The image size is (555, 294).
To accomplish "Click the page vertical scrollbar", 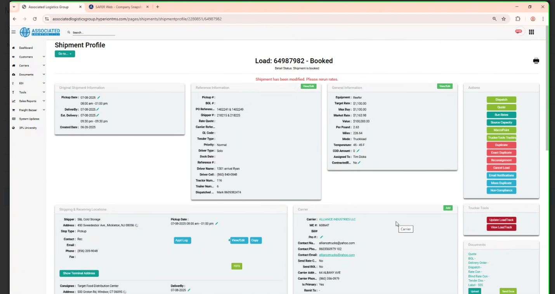I will pyautogui.click(x=547, y=89).
